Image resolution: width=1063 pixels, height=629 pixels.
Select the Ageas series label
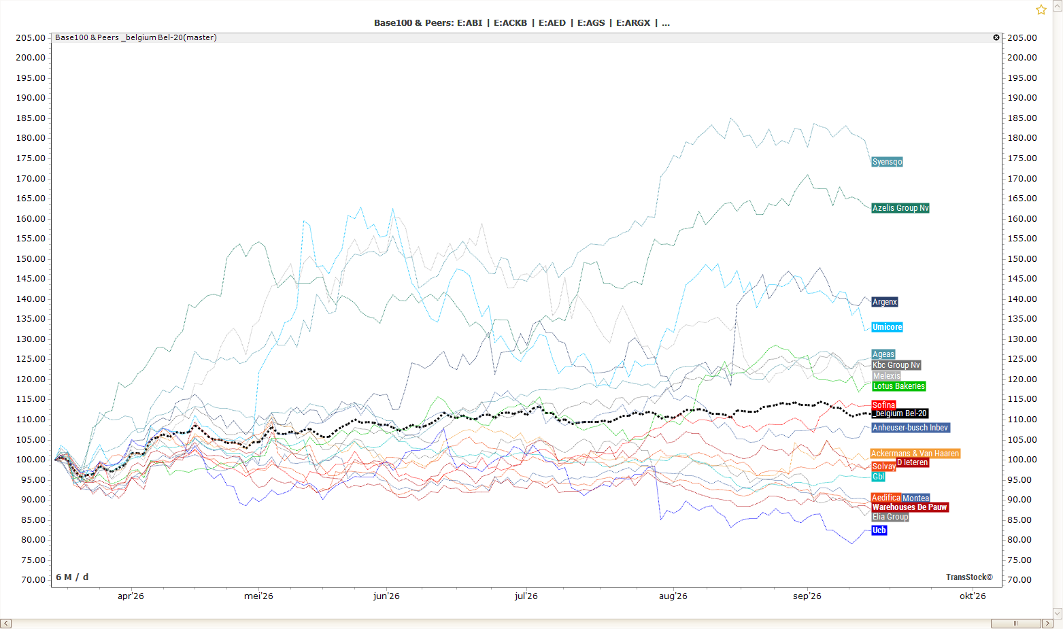coord(883,354)
